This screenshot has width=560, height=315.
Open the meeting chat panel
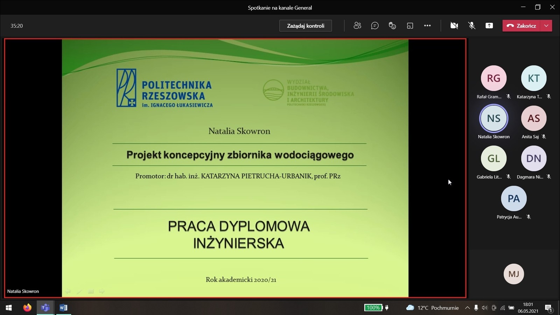point(375,26)
